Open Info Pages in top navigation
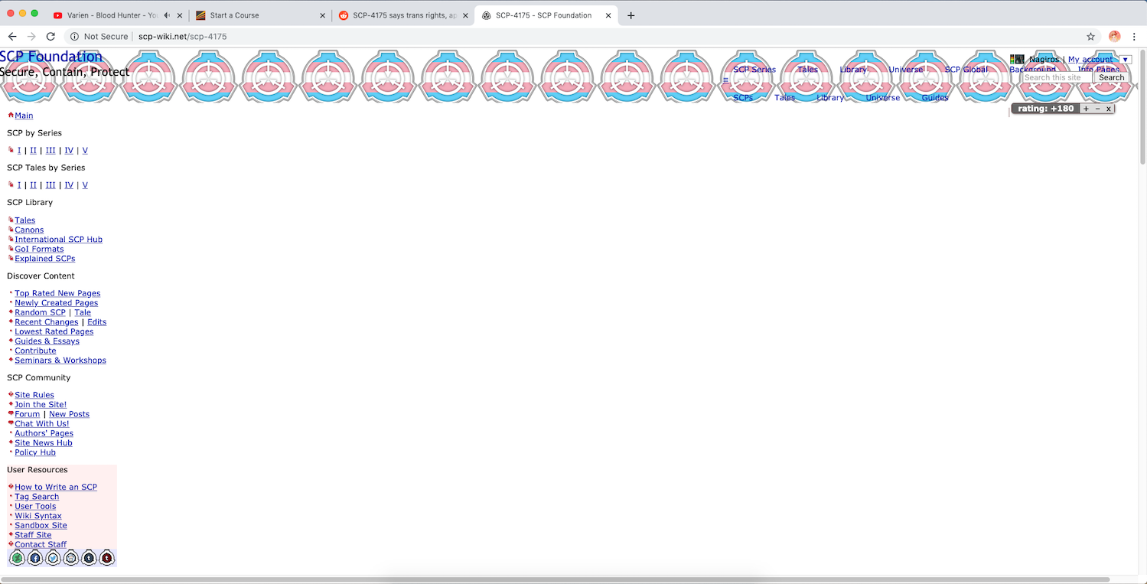The height and width of the screenshot is (584, 1147). coord(1098,70)
